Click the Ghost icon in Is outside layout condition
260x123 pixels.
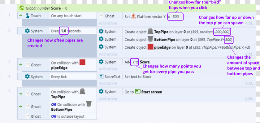tap(27, 116)
